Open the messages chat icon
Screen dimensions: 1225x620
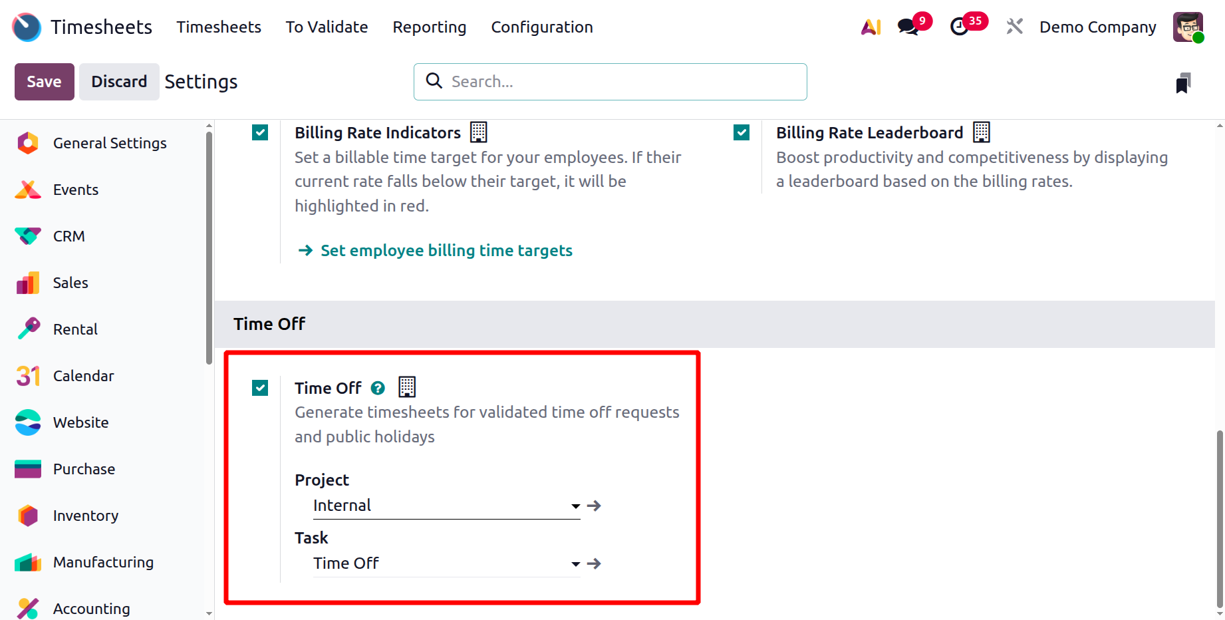pyautogui.click(x=907, y=27)
